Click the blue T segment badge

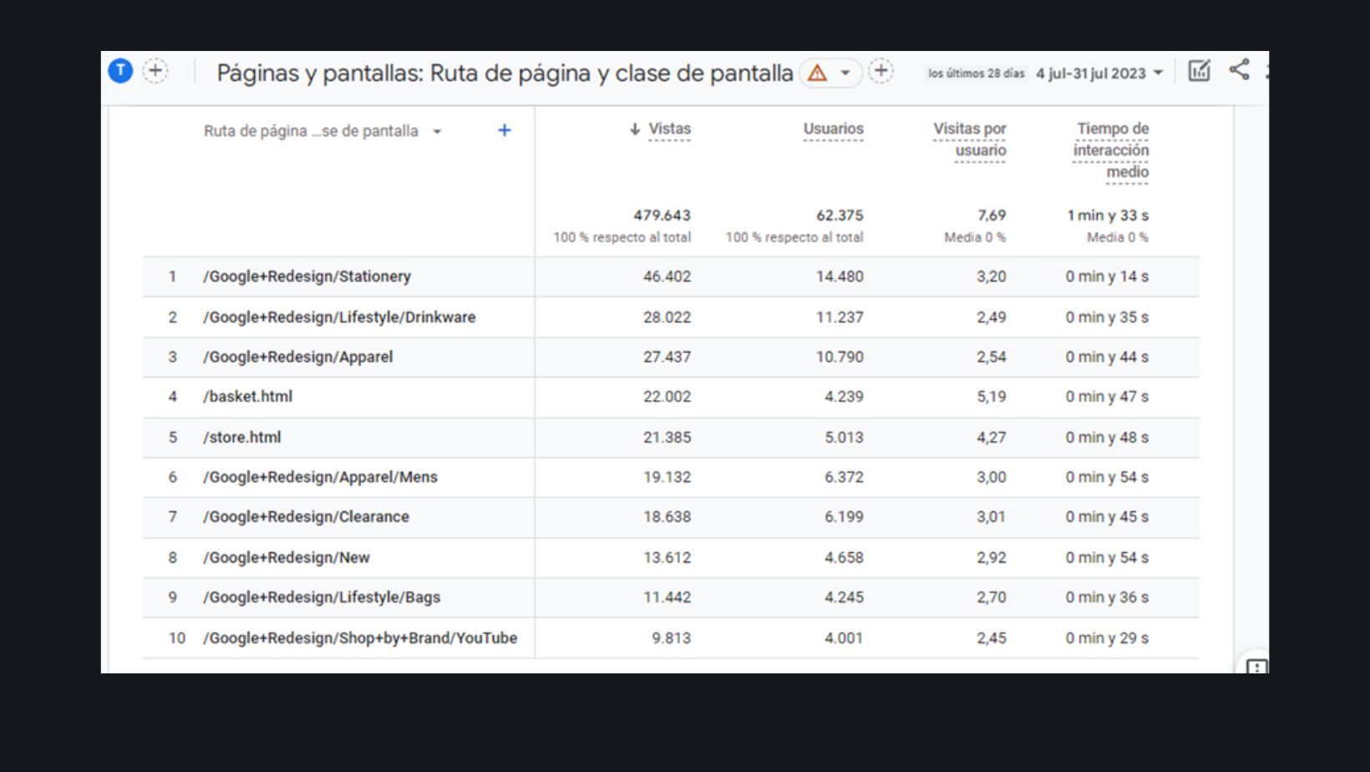point(120,71)
